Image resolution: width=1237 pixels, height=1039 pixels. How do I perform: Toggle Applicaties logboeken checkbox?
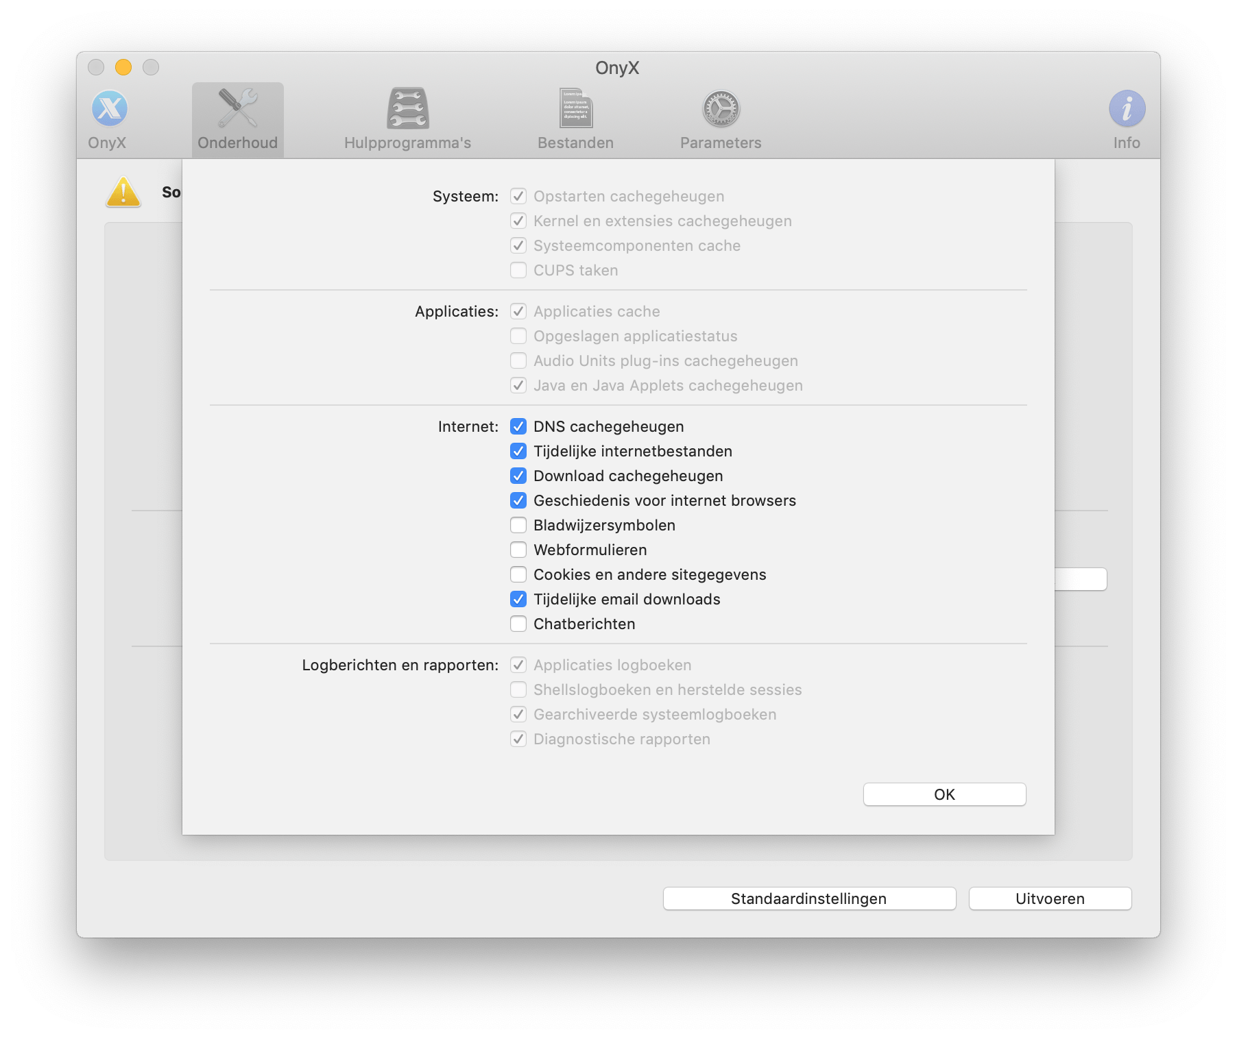coord(518,665)
